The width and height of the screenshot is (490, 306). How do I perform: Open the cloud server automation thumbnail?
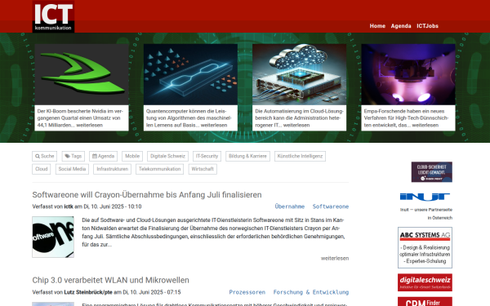pos(300,74)
